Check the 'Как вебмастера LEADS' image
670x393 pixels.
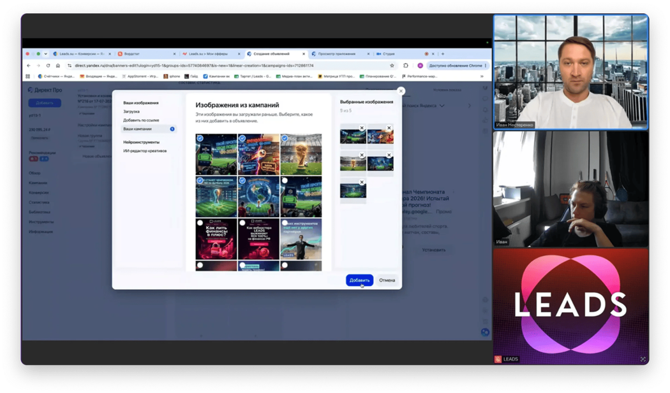tap(242, 223)
